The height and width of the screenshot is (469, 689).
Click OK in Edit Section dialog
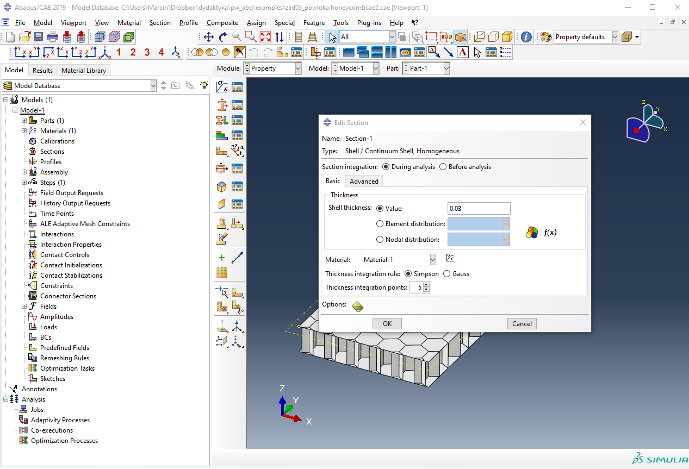click(387, 323)
